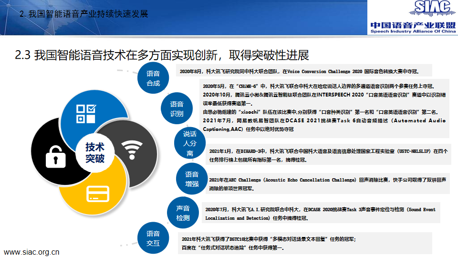Click the padlock icon in black circle
The height and width of the screenshot is (258, 458).
pyautogui.click(x=55, y=157)
